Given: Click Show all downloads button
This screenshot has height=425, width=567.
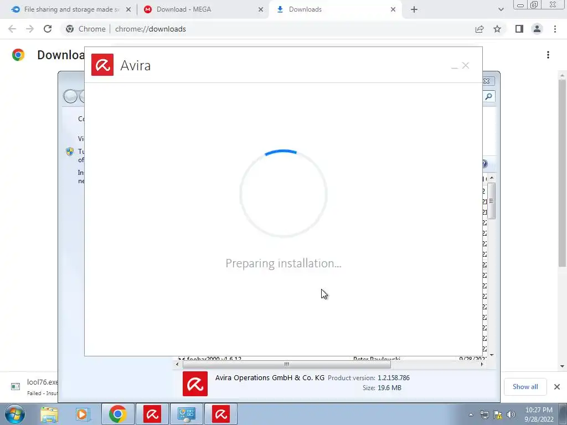Looking at the screenshot, I should point(525,387).
